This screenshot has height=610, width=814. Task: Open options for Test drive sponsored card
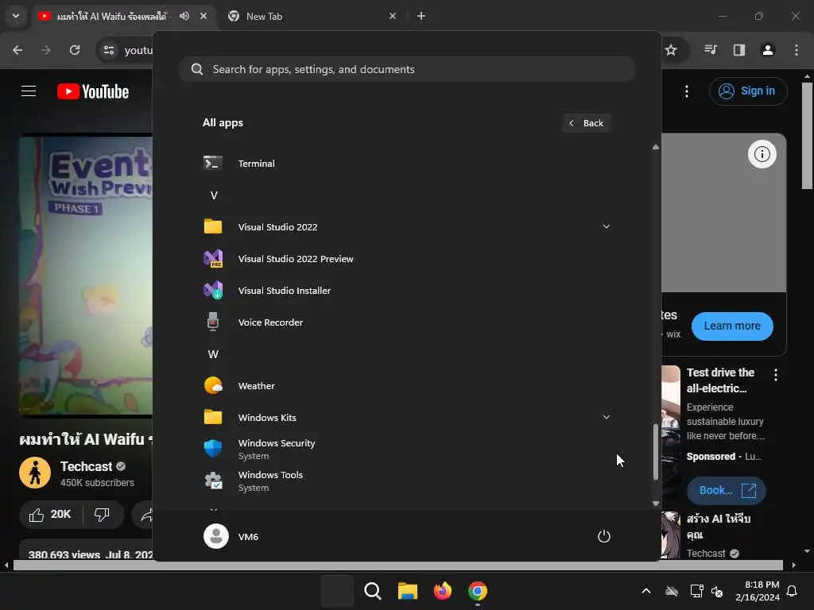776,375
